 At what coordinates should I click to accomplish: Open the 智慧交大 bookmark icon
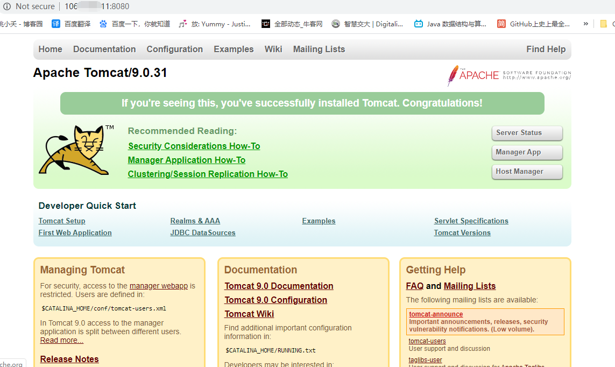335,24
